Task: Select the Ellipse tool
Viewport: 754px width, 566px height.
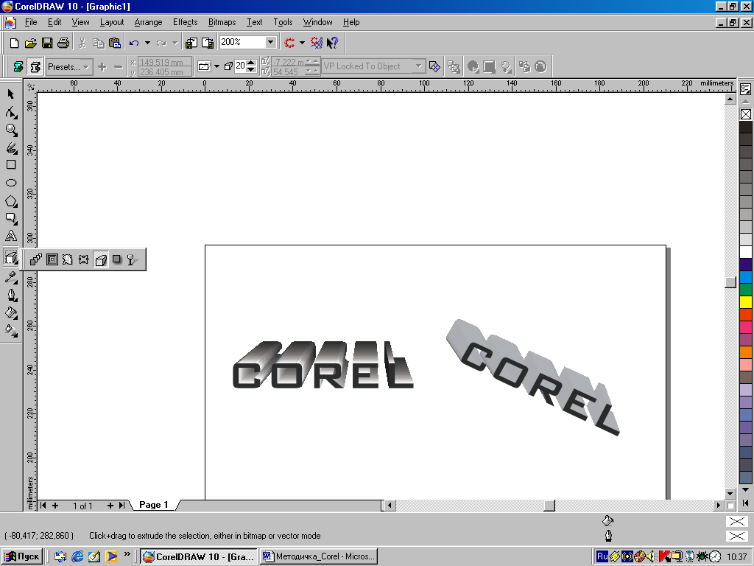Action: 11,183
